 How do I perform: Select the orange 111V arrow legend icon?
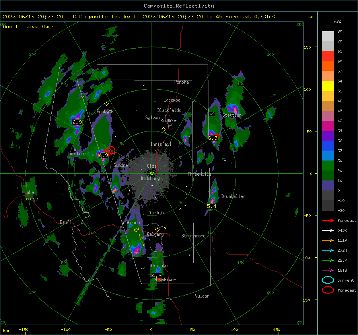[x=328, y=240]
